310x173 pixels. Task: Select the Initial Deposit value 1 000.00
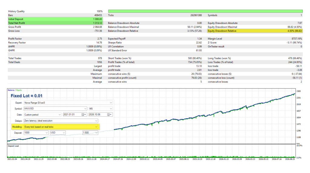point(98,19)
